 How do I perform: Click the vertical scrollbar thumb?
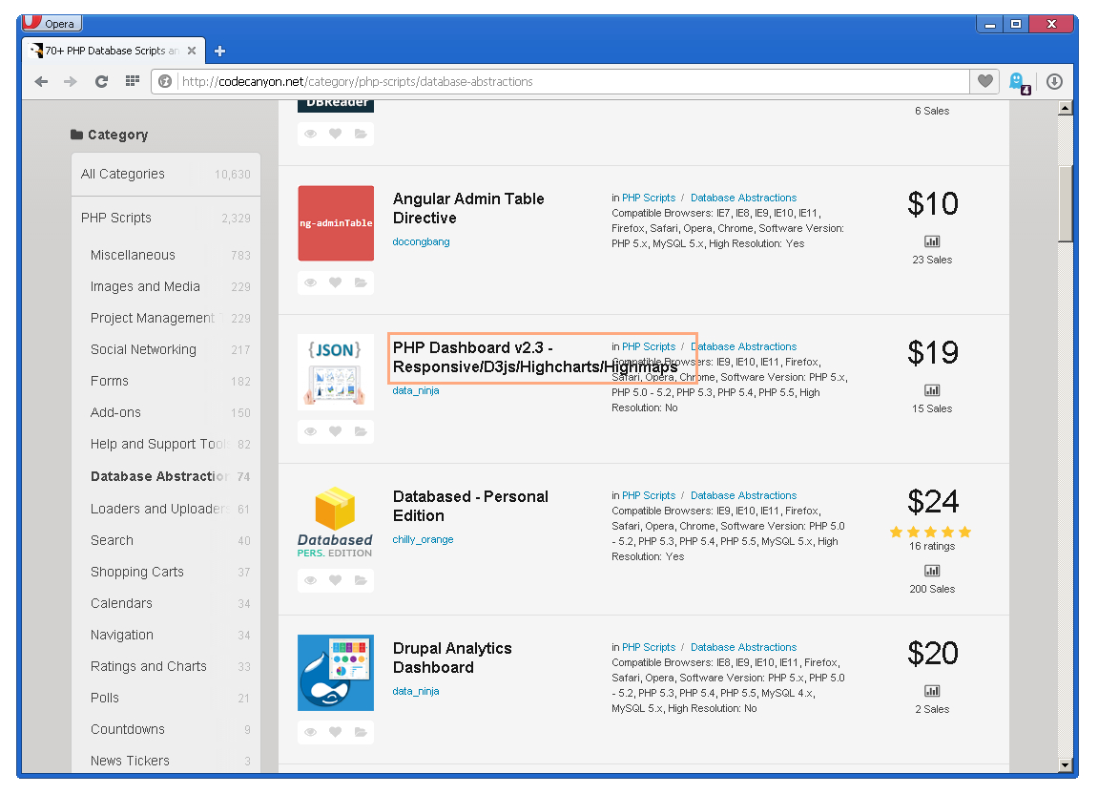(x=1065, y=204)
